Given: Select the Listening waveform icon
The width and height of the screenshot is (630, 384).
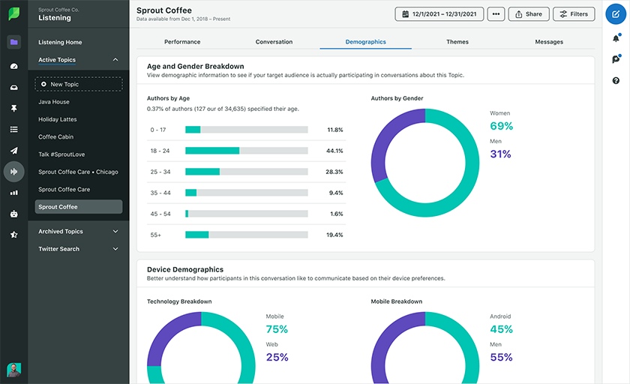Looking at the screenshot, I should (14, 172).
